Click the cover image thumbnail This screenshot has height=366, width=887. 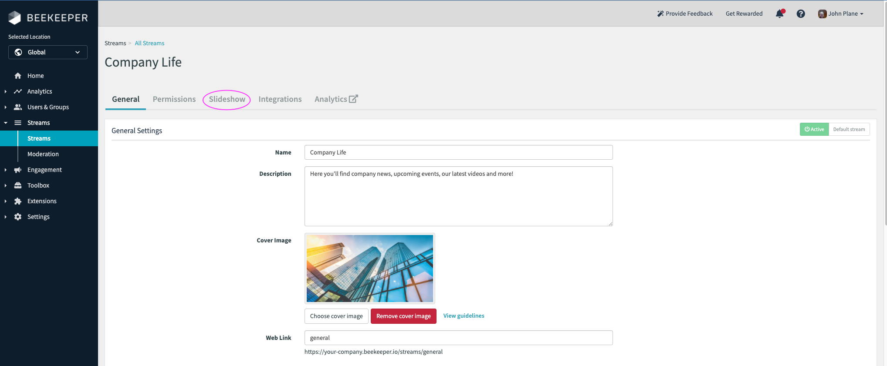click(369, 269)
